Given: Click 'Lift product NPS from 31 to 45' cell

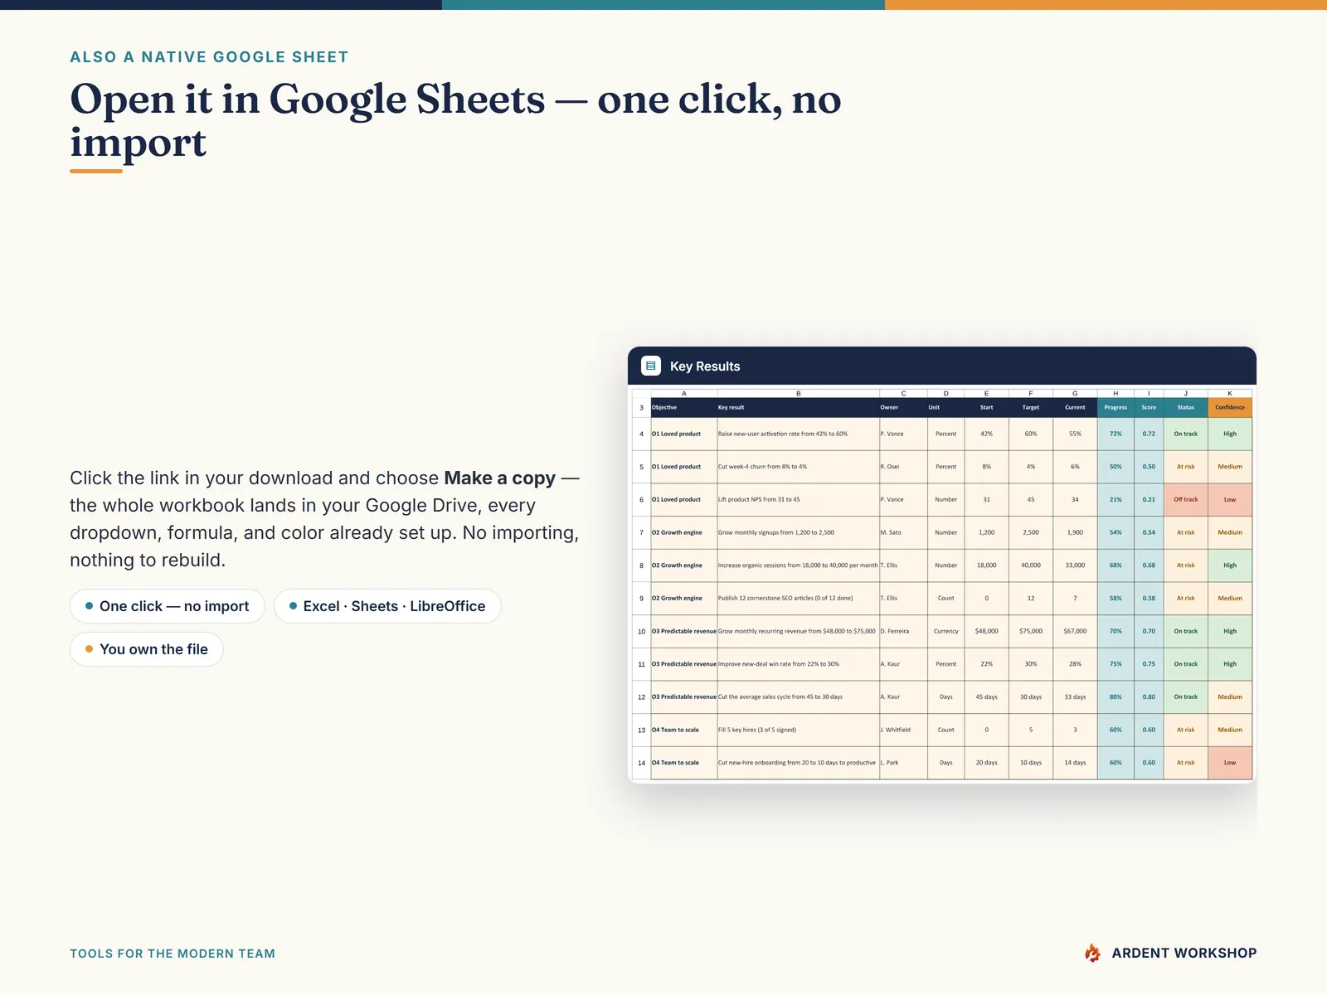Looking at the screenshot, I should point(798,499).
